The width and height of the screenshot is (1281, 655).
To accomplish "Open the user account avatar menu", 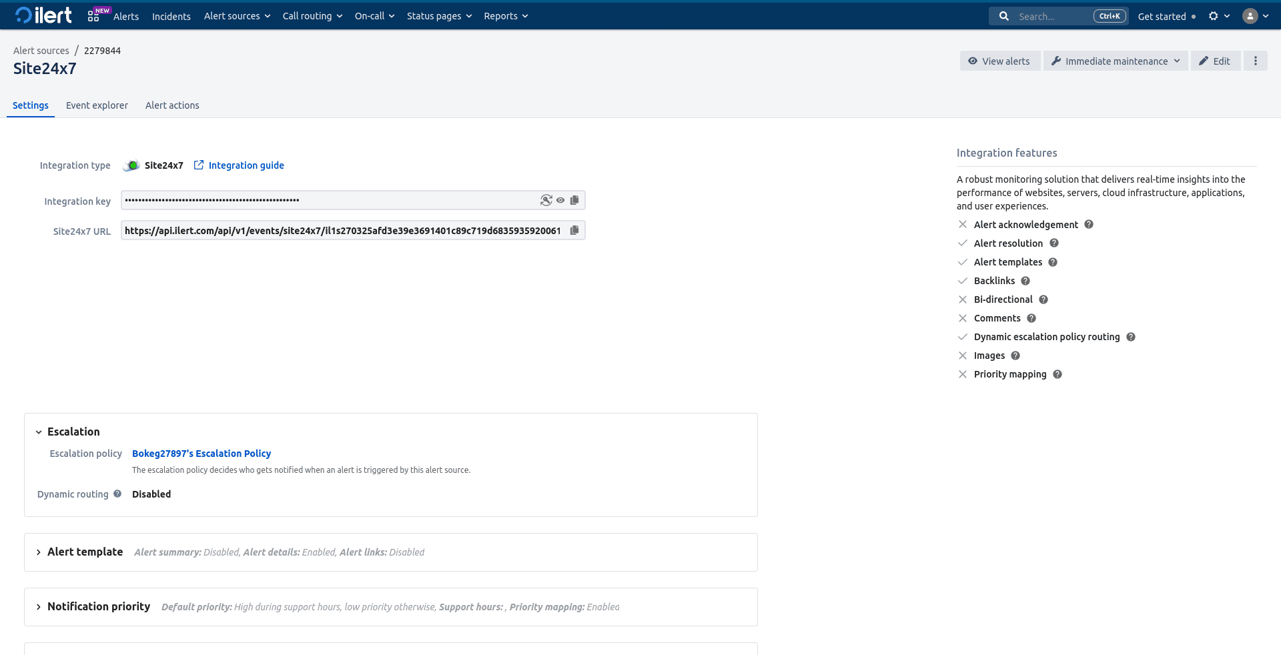I will click(1250, 15).
